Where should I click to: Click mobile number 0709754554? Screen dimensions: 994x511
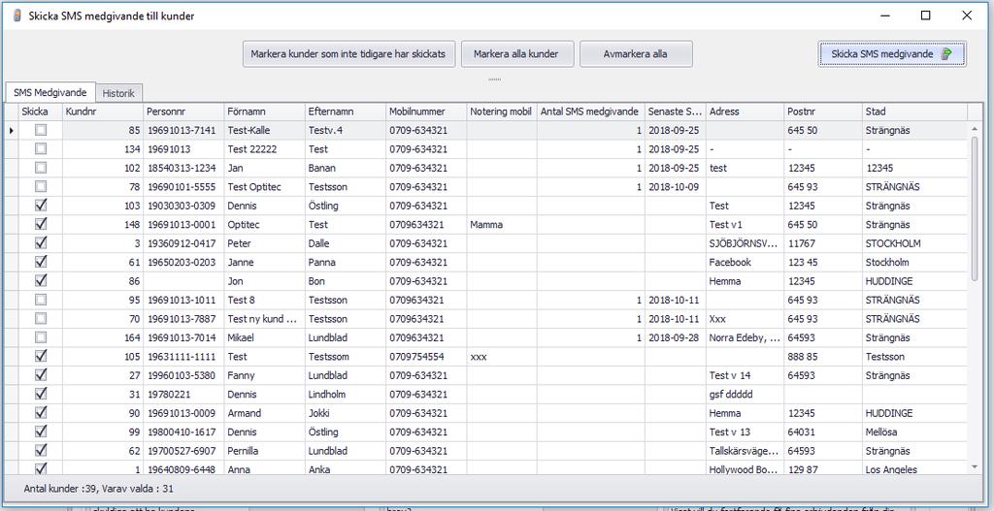(426, 357)
